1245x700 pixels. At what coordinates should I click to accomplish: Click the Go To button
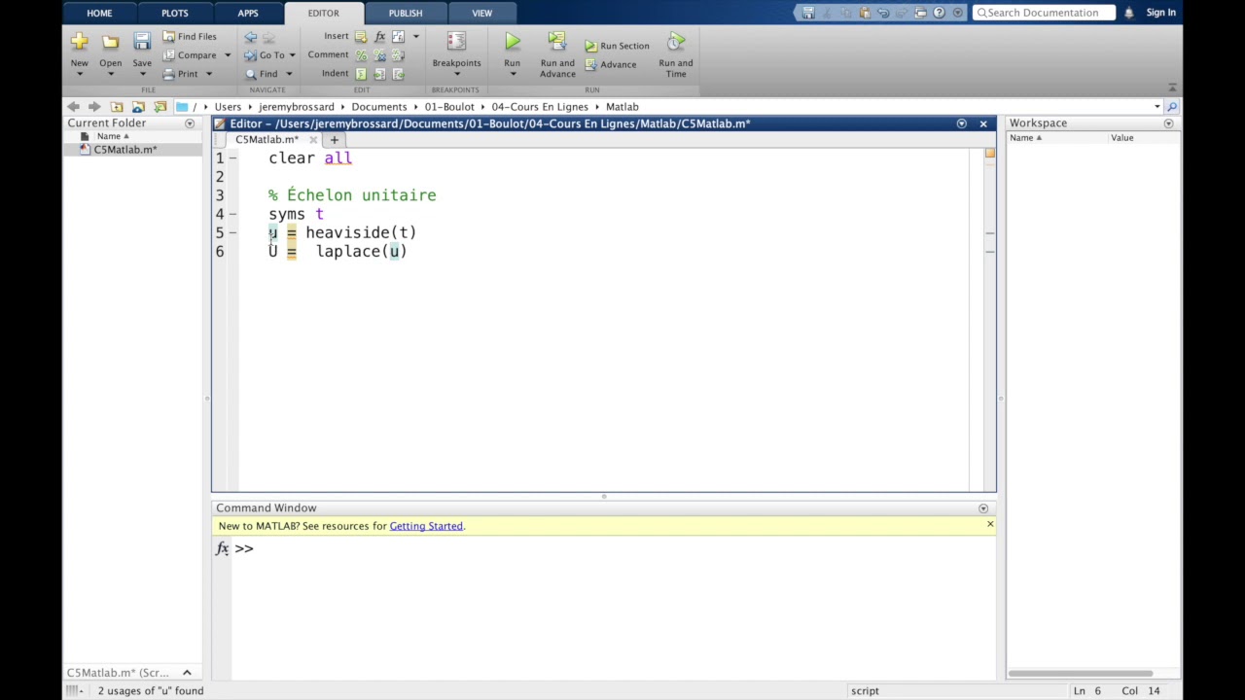pyautogui.click(x=265, y=55)
